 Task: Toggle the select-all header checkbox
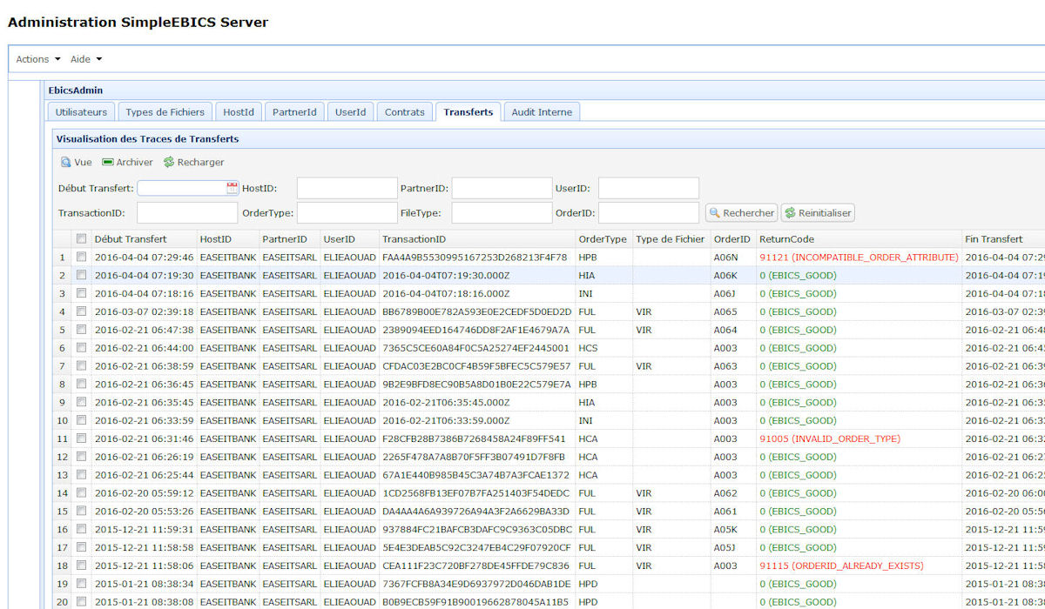click(x=82, y=238)
